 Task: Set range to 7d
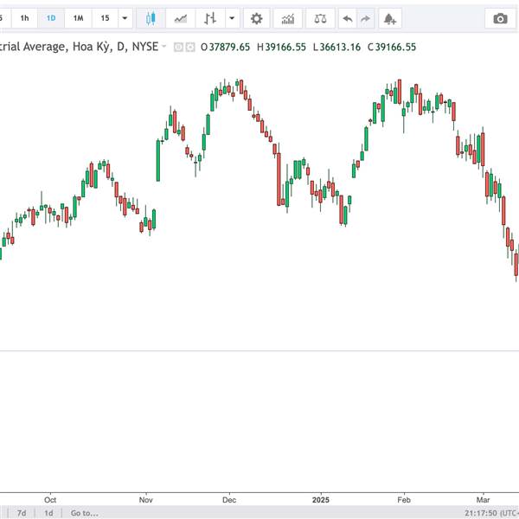tap(22, 513)
